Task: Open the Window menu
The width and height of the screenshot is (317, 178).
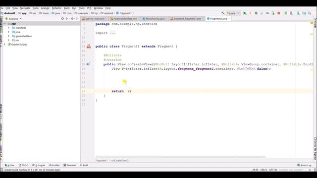Action: coord(99,8)
